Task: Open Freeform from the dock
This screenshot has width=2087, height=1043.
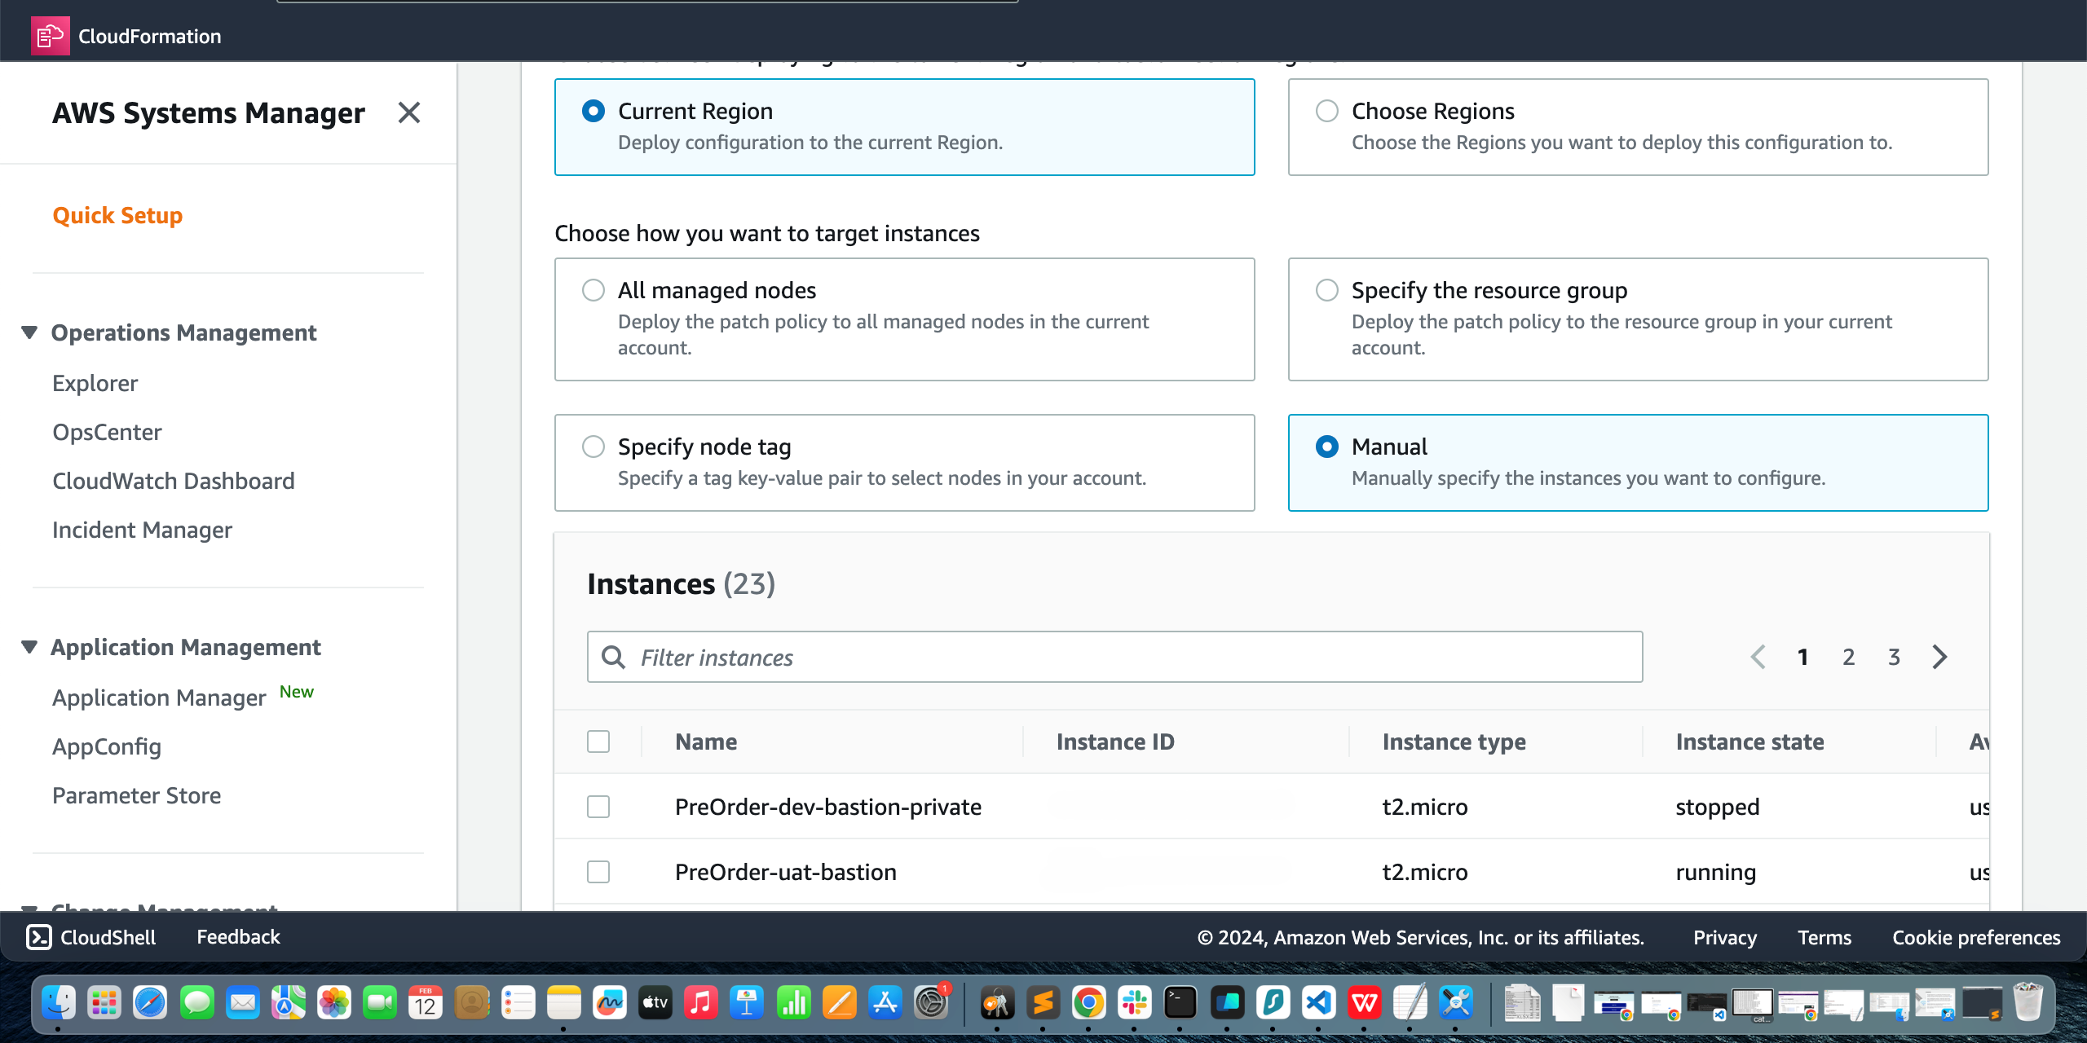Action: (x=609, y=1002)
